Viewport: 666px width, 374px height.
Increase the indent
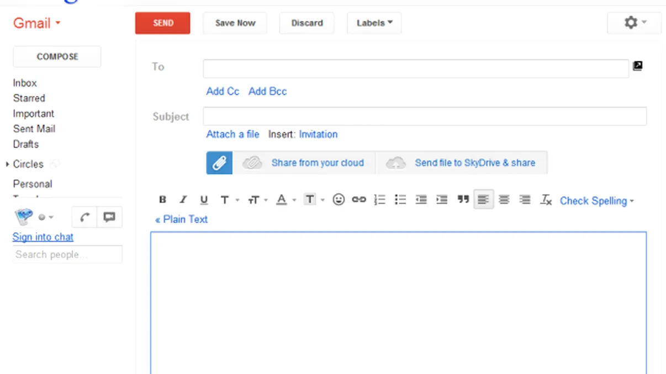(x=442, y=200)
